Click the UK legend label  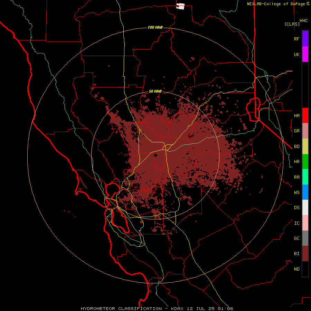tap(296, 54)
